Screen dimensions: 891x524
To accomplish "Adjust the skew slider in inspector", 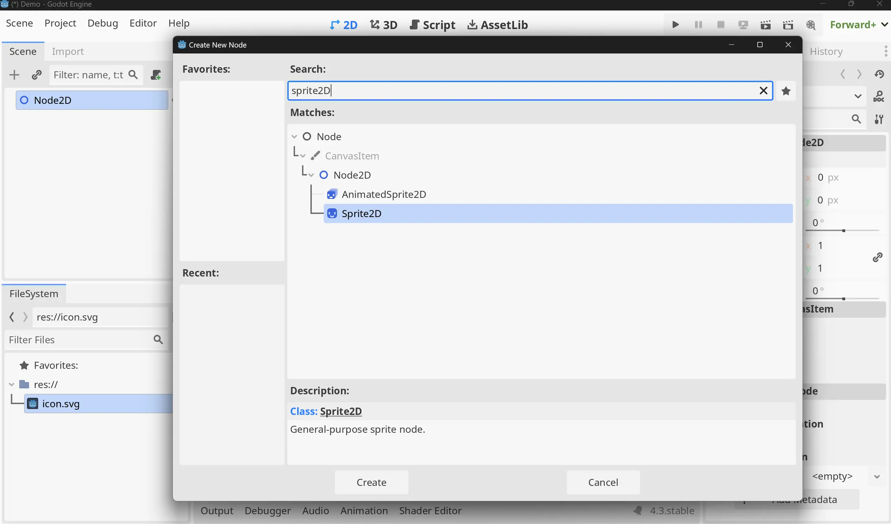I will click(x=843, y=299).
